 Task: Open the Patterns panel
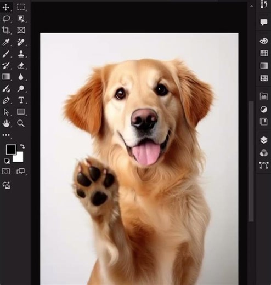point(264,78)
